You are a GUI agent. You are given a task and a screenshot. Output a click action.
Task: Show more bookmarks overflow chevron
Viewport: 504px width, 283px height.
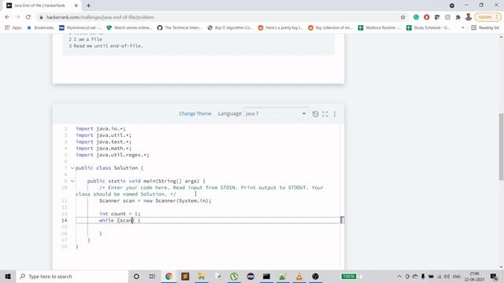[x=463, y=28]
